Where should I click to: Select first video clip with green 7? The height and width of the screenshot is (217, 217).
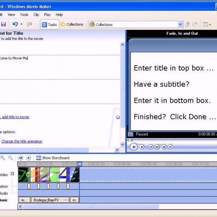pos(23,174)
